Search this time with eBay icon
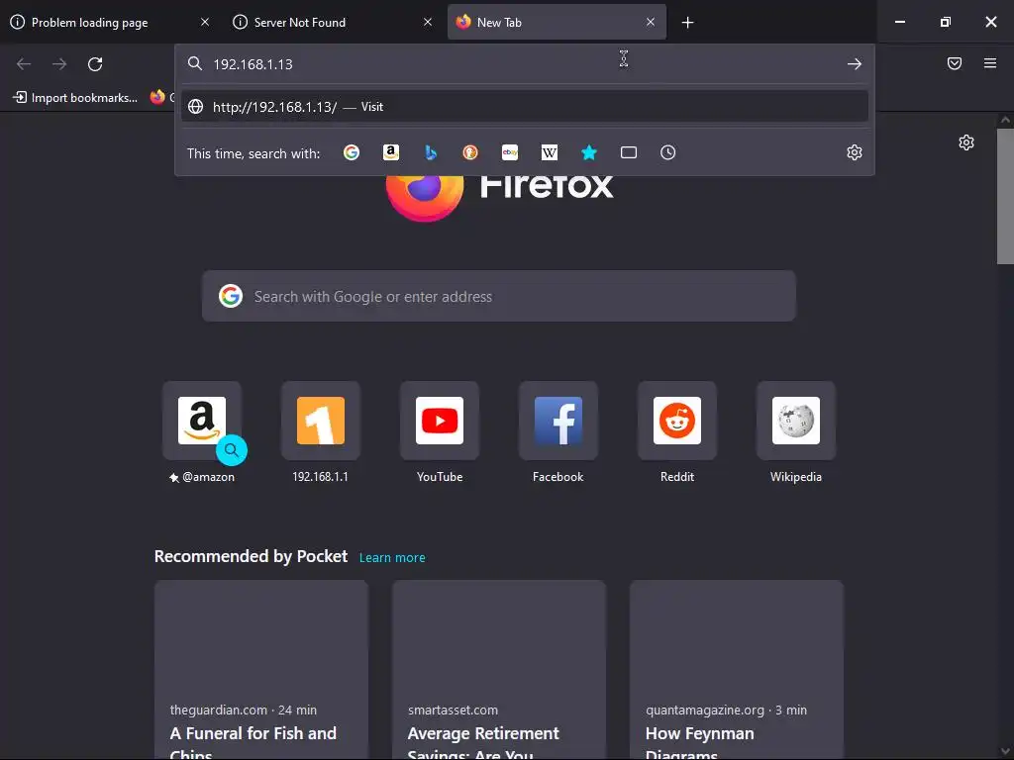Viewport: 1014px width, 760px height. point(510,152)
